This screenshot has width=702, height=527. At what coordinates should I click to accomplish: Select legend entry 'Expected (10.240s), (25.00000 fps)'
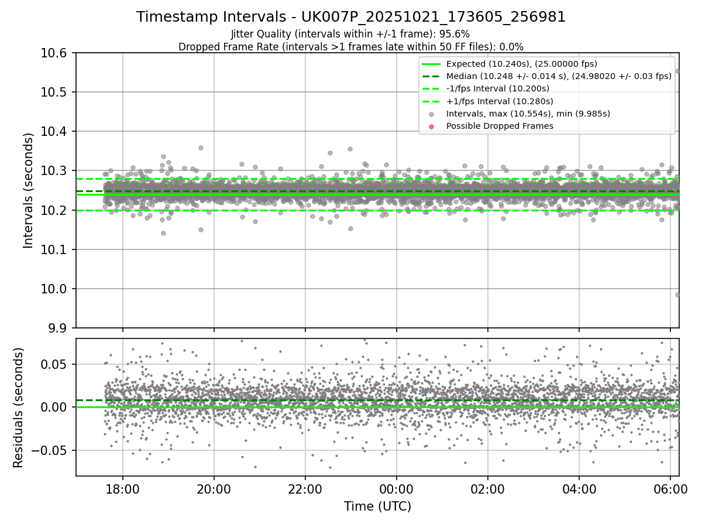(x=521, y=64)
